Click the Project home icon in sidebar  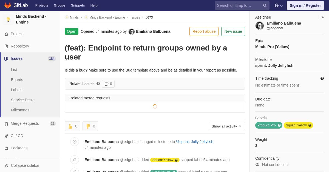click(x=6, y=34)
